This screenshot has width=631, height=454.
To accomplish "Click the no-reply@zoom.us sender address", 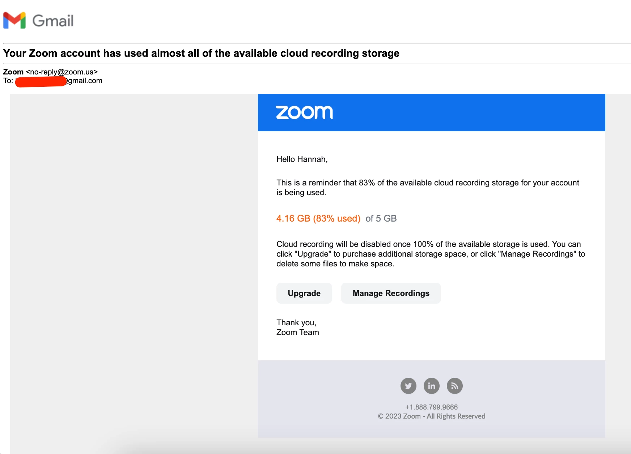I will [62, 72].
